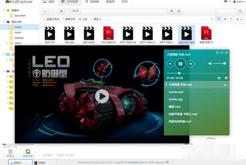The image size is (246, 165).
Task: Select the currently playing 大话西游 track row
Action: pos(197,84)
